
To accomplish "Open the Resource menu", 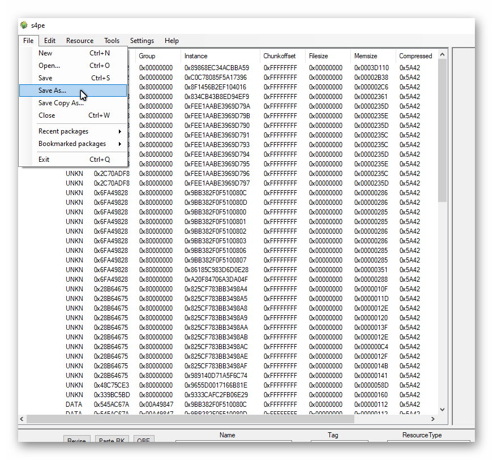I will pos(80,41).
